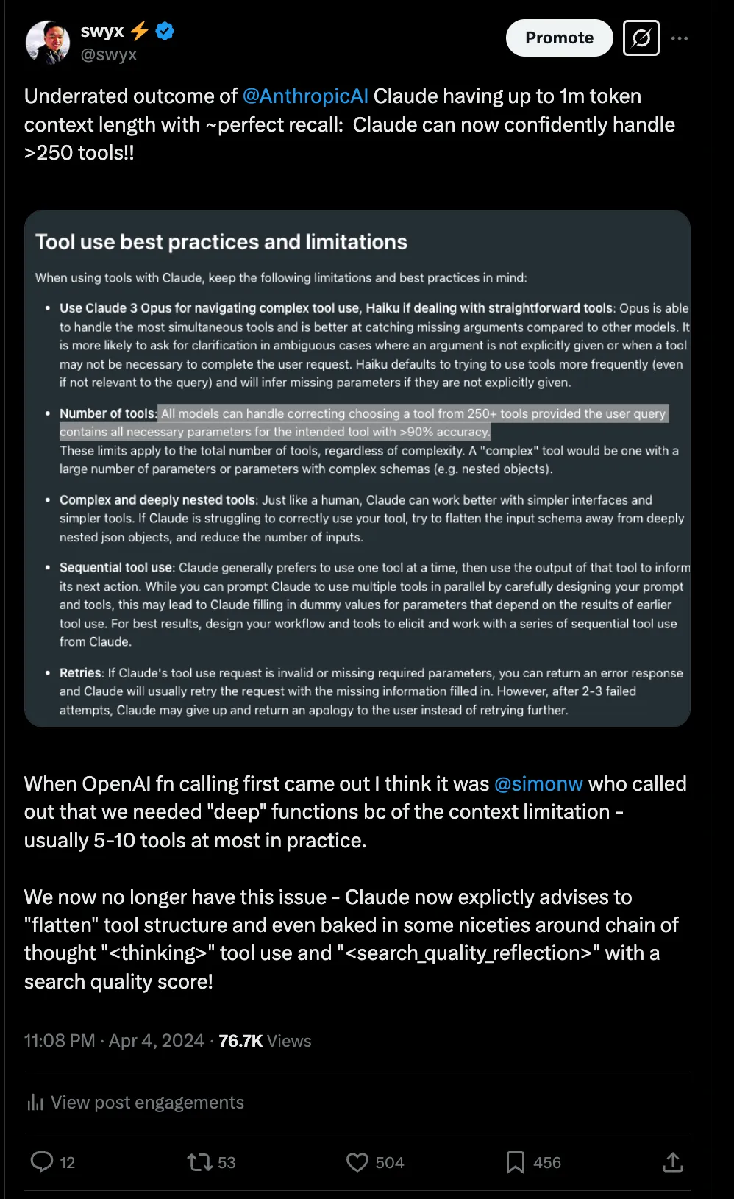Bookmark this post

coord(515,1161)
